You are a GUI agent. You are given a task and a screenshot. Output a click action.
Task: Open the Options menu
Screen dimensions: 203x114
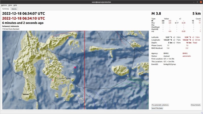pos(4,5)
